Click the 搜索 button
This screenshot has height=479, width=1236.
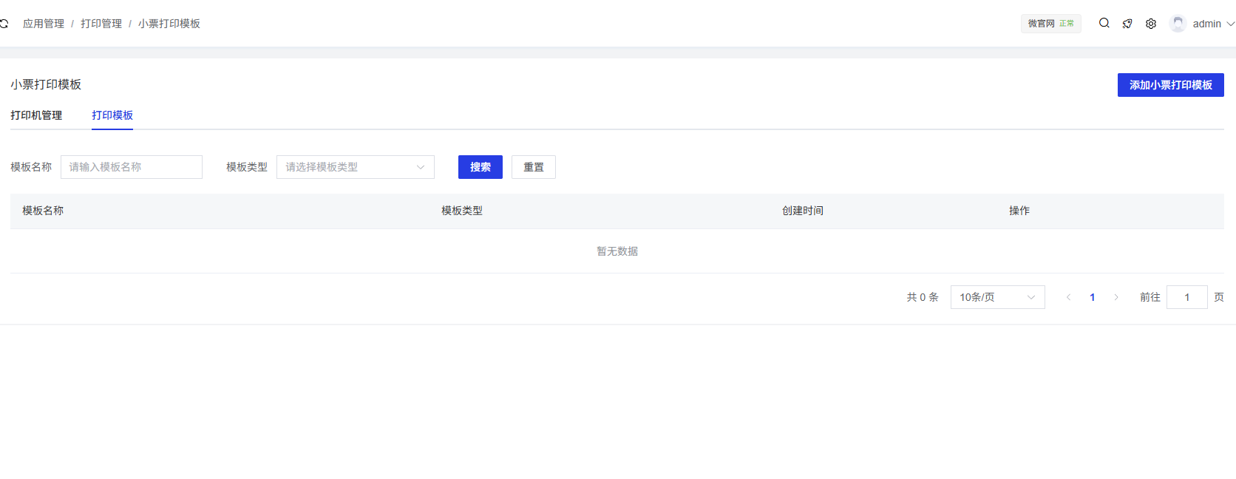click(x=480, y=167)
